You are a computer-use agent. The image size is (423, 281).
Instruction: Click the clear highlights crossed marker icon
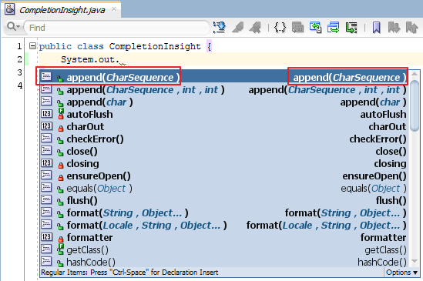click(x=255, y=27)
